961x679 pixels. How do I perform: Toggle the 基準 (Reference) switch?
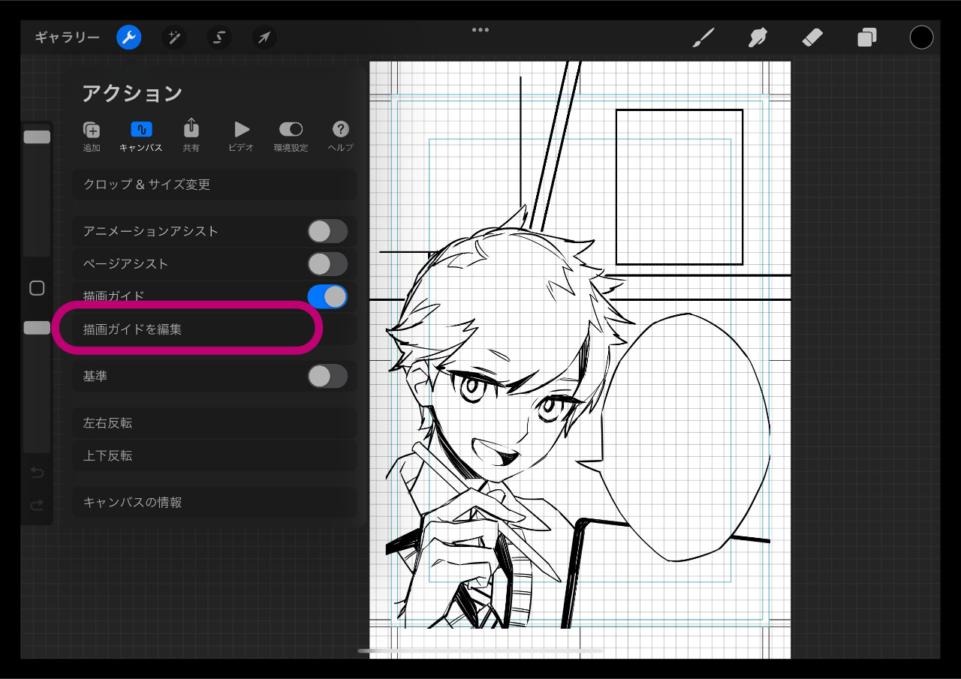pos(327,376)
